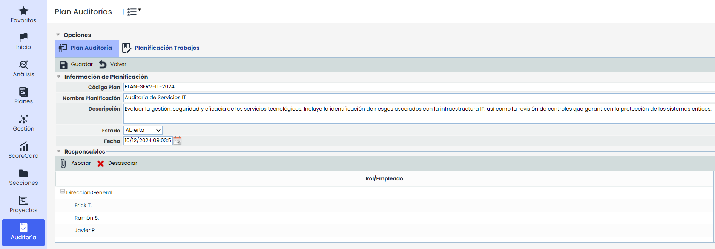Click the red X Desasociar icon
The width and height of the screenshot is (715, 249).
(100, 164)
